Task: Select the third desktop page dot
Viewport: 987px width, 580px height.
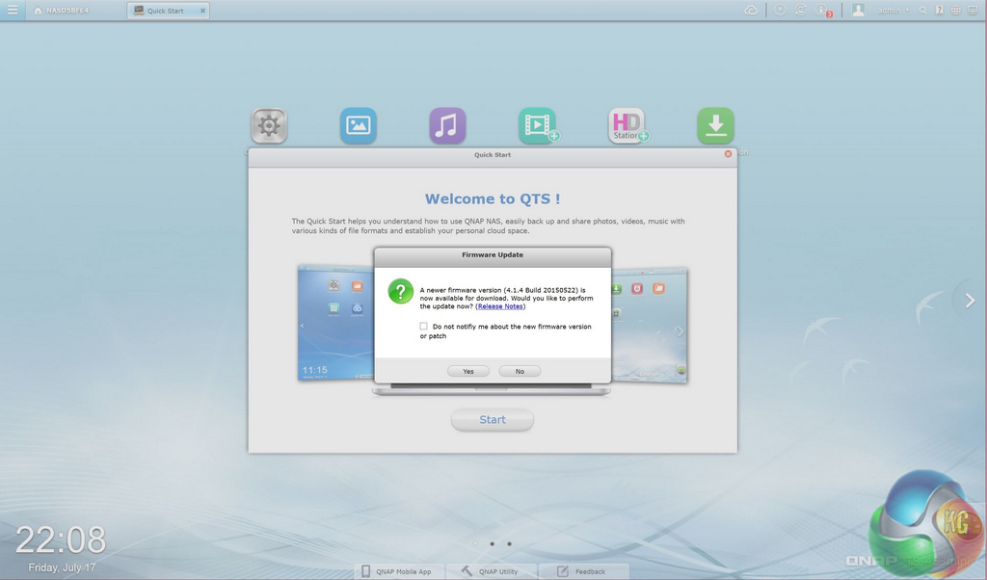Action: click(x=509, y=543)
